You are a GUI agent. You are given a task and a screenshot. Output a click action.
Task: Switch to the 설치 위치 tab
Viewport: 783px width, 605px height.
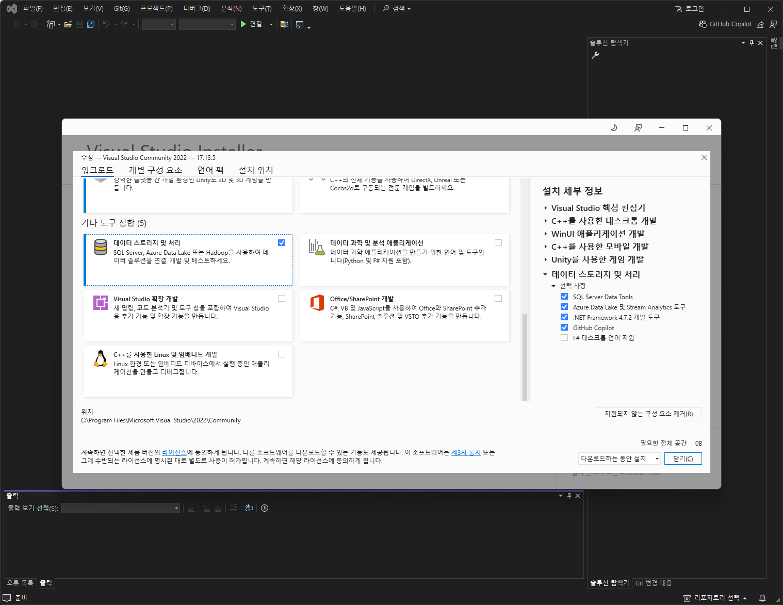coord(256,170)
